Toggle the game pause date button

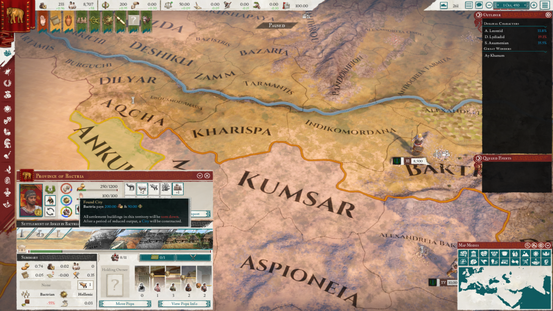(x=511, y=5)
